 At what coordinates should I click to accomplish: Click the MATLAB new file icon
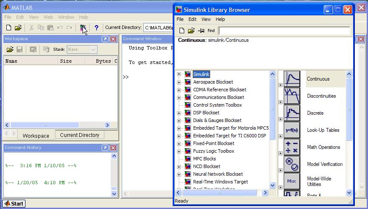coord(9,28)
